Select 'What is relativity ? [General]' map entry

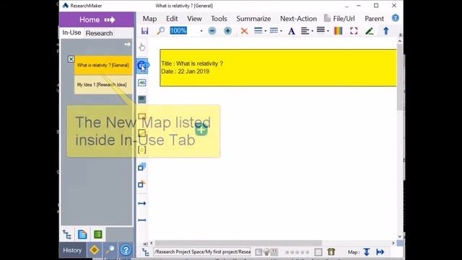tap(103, 65)
